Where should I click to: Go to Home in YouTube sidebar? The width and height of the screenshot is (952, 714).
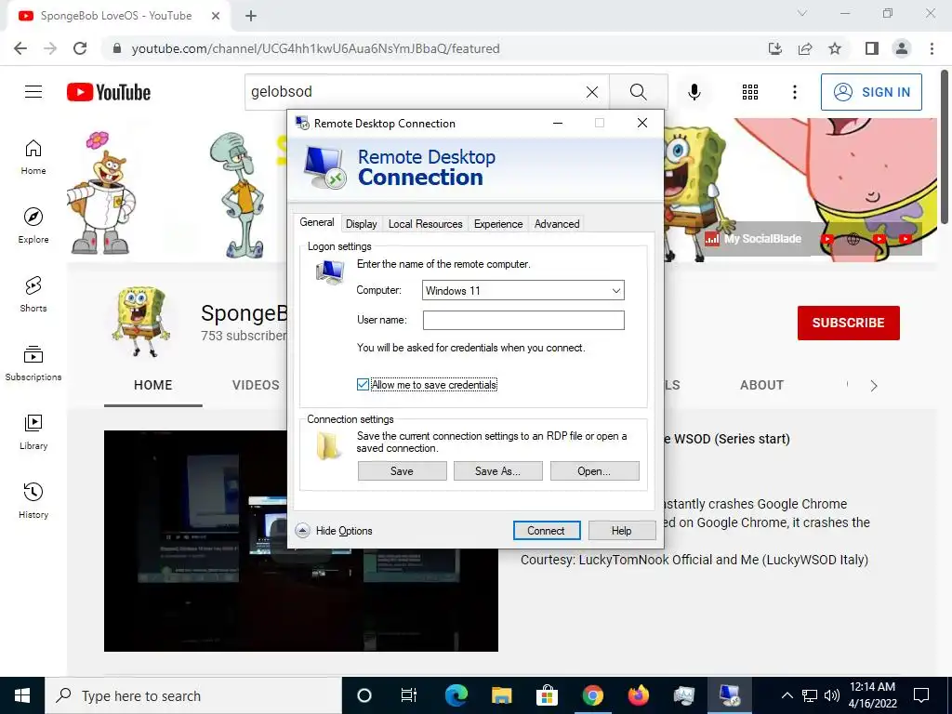pyautogui.click(x=33, y=156)
